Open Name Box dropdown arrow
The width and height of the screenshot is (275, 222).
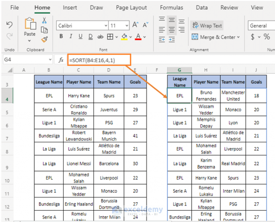(x=50, y=60)
